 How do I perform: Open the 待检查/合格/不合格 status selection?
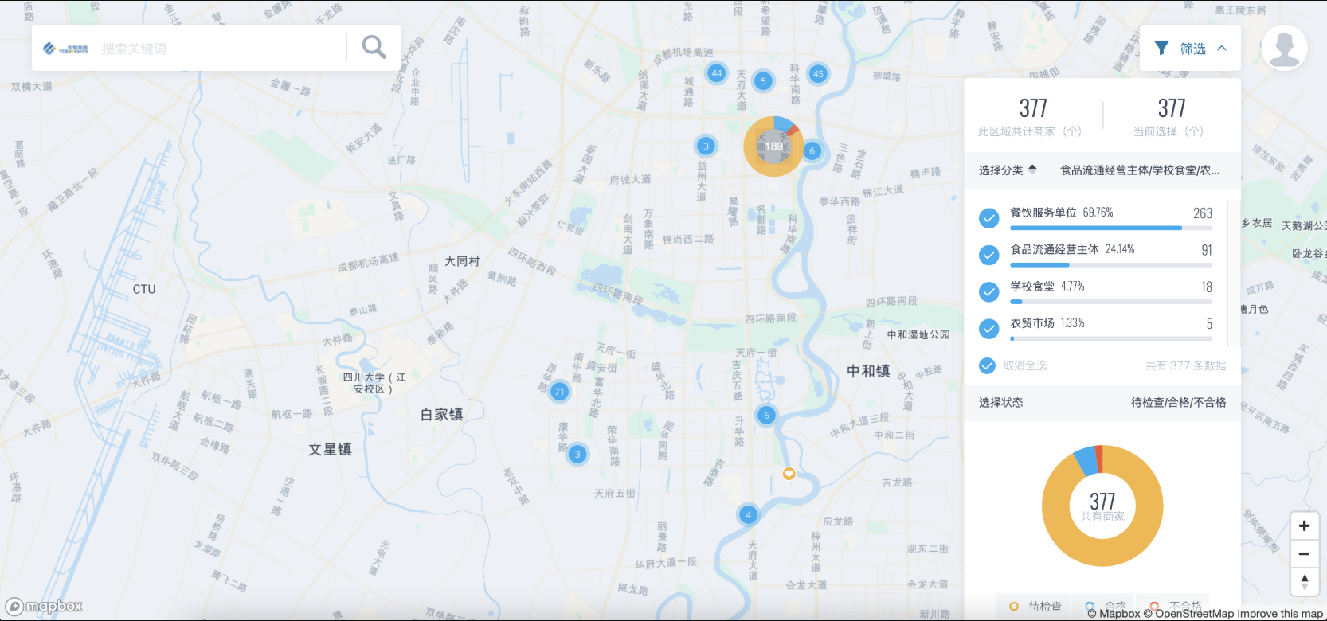point(1178,402)
